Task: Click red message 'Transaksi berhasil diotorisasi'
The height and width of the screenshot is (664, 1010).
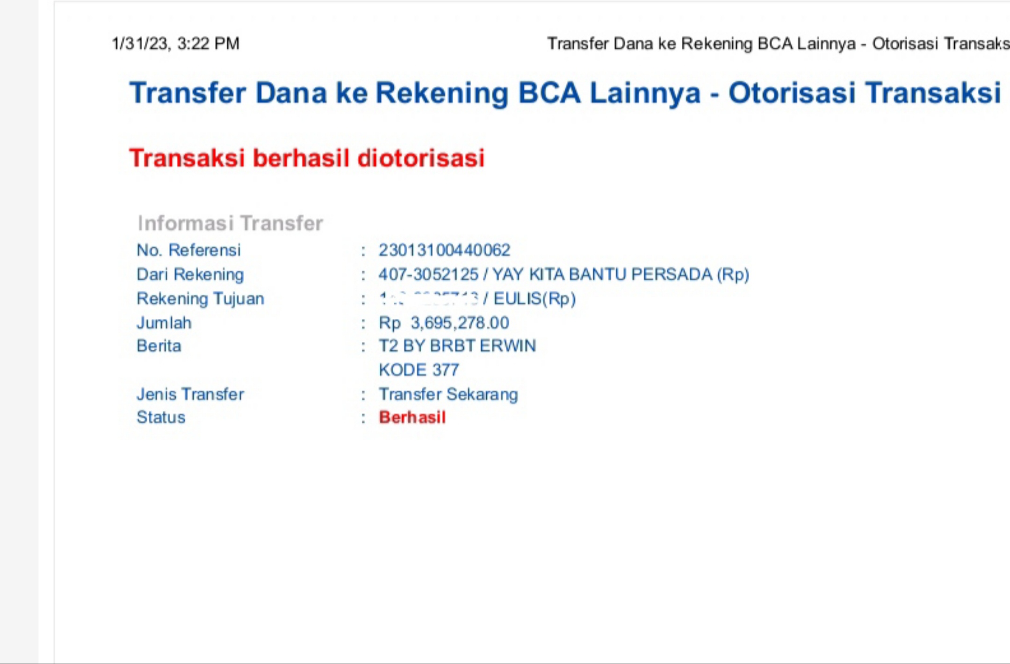Action: pos(307,158)
